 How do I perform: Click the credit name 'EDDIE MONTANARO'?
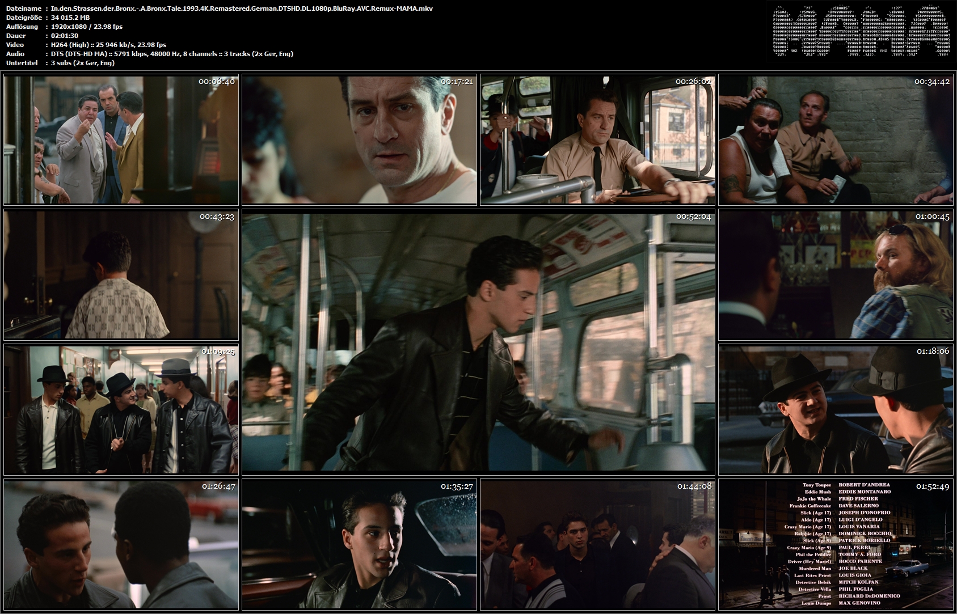pyautogui.click(x=865, y=492)
